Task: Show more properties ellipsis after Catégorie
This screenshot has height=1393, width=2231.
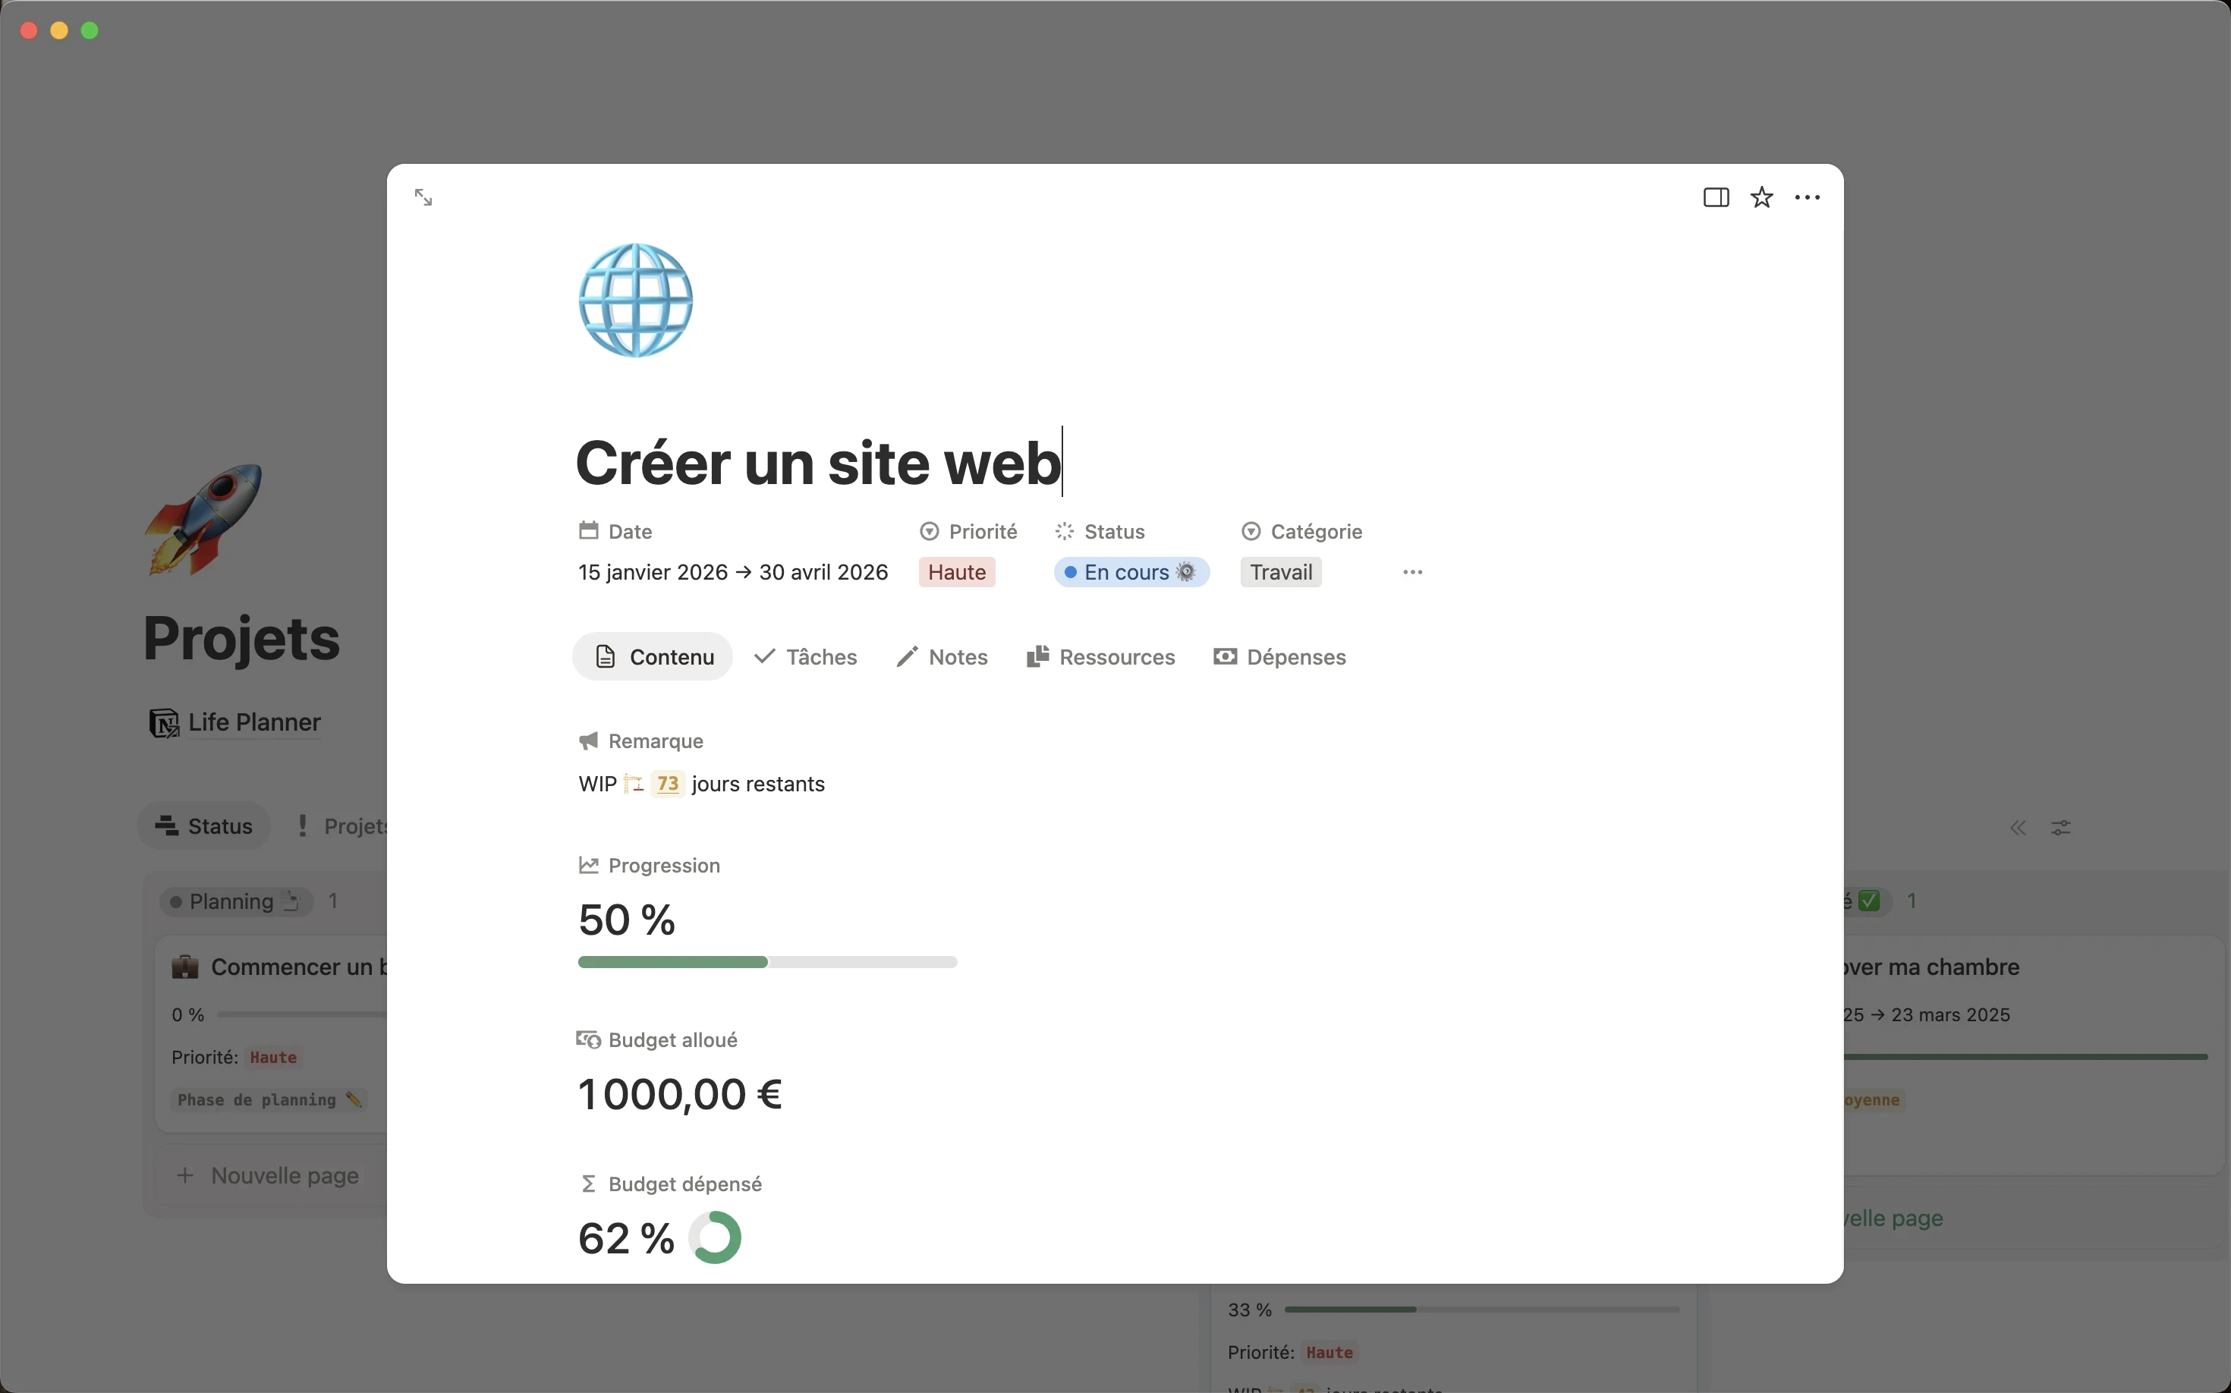Action: (x=1411, y=572)
